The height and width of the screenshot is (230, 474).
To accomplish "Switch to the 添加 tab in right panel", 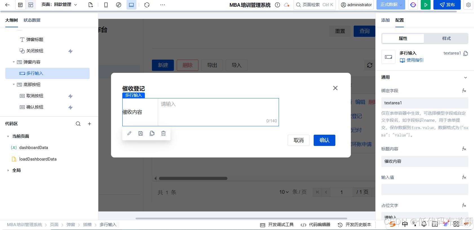I will (386, 20).
